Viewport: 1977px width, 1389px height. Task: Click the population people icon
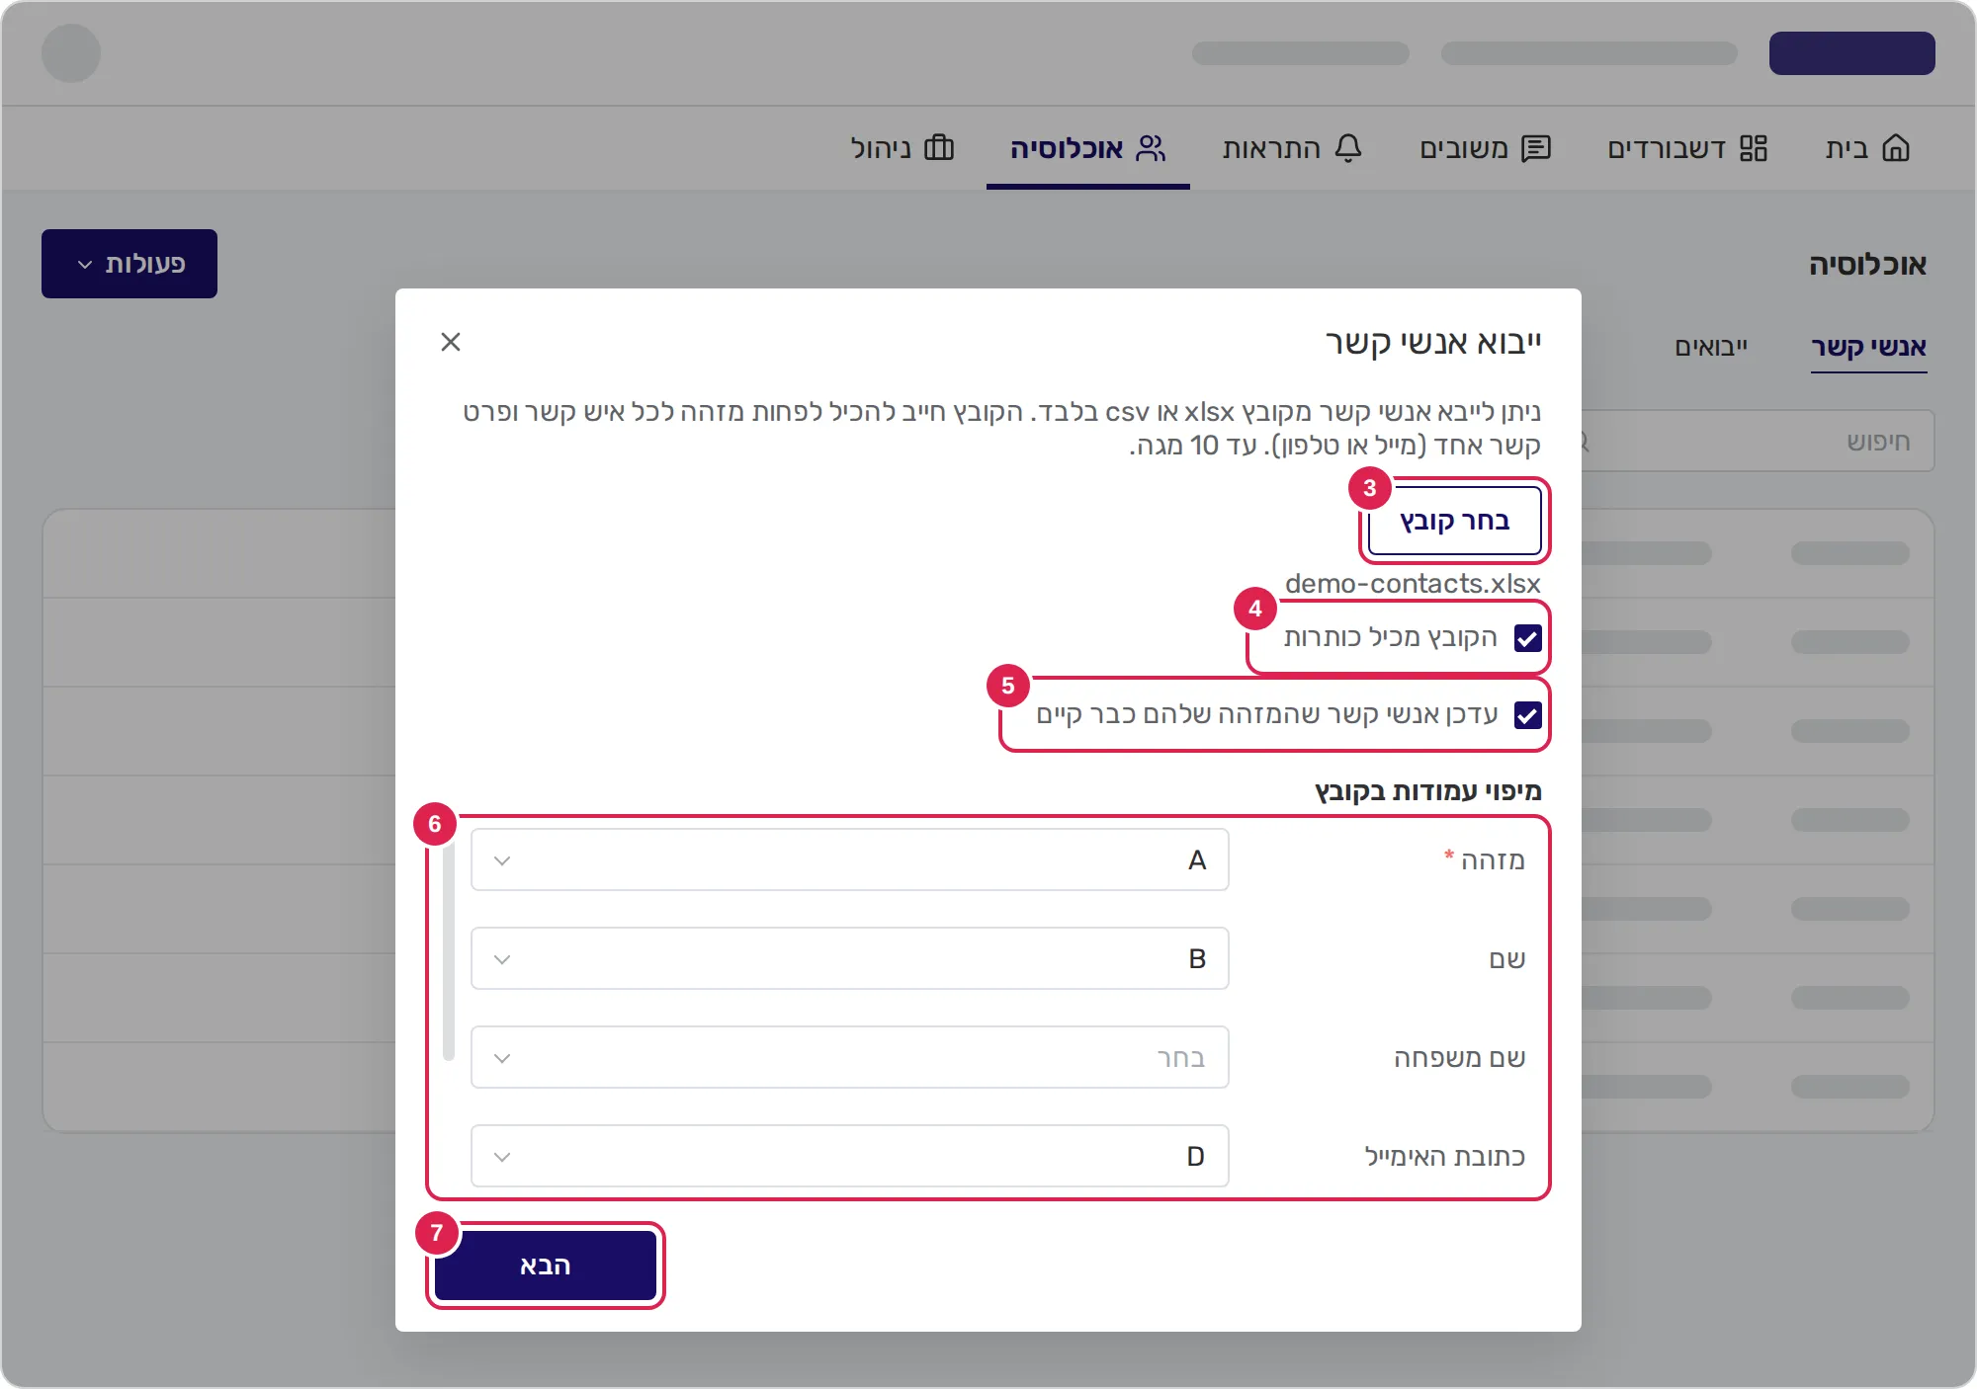pos(1151,148)
